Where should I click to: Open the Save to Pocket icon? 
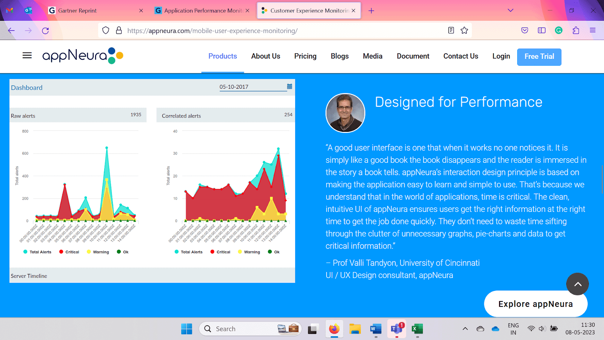525,31
